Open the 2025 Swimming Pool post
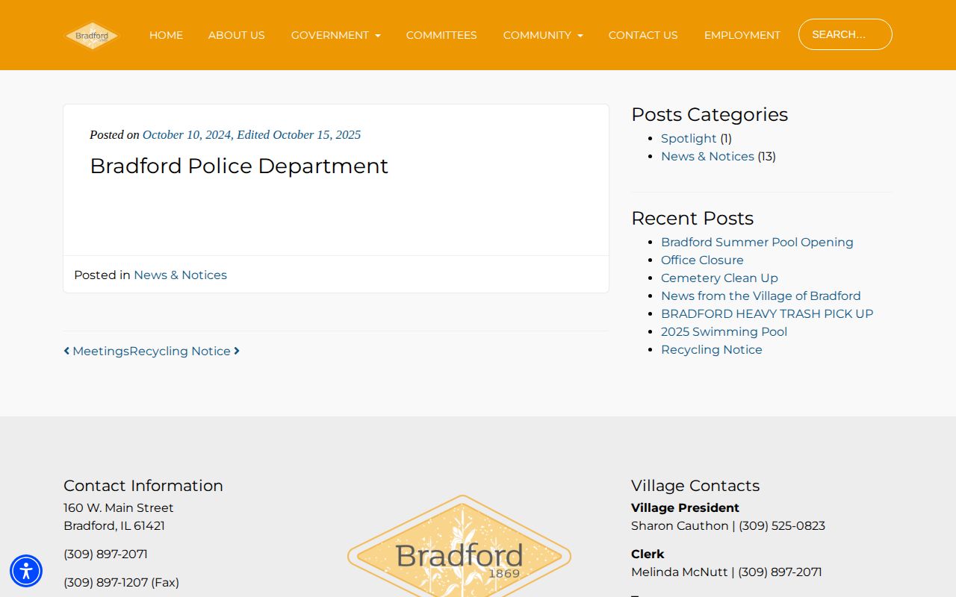 point(724,331)
